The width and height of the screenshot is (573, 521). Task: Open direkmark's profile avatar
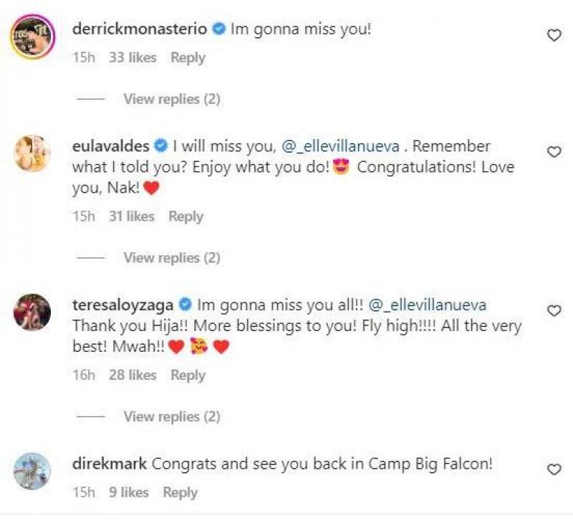point(32,471)
